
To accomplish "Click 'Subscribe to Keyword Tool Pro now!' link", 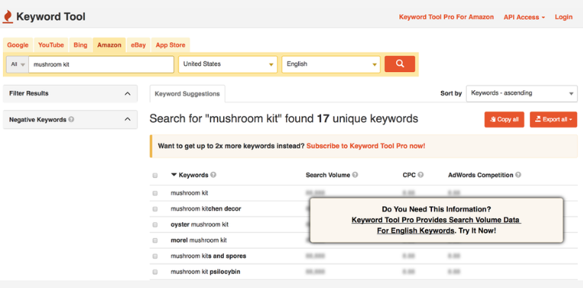I will [366, 146].
